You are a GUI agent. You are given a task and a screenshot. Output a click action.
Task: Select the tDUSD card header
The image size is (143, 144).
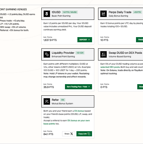68,14
